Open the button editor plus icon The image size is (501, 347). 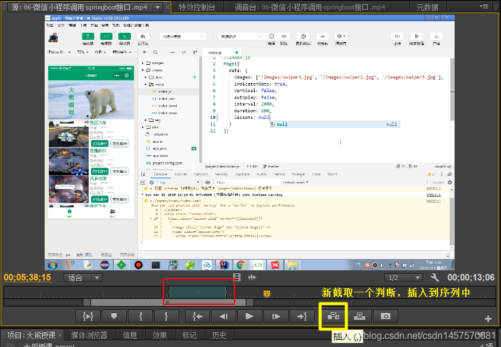coord(488,318)
